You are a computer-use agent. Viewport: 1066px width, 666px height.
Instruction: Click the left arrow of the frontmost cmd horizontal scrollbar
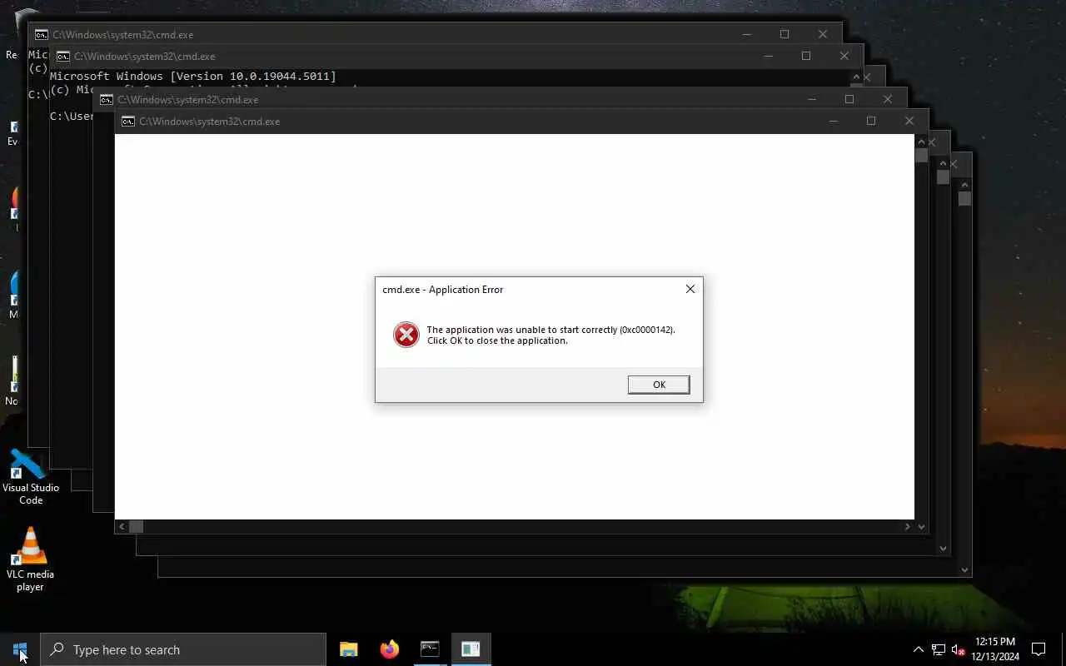pyautogui.click(x=122, y=526)
